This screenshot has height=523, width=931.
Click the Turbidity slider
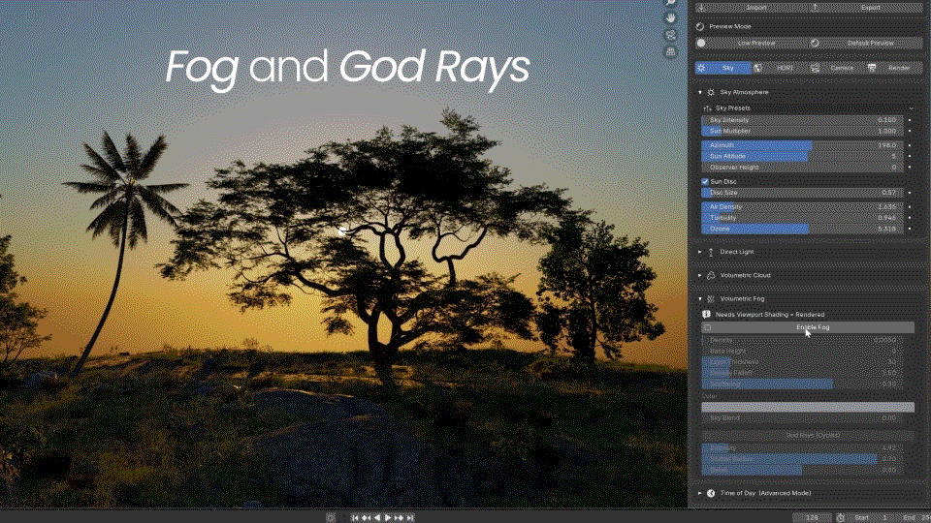(802, 218)
